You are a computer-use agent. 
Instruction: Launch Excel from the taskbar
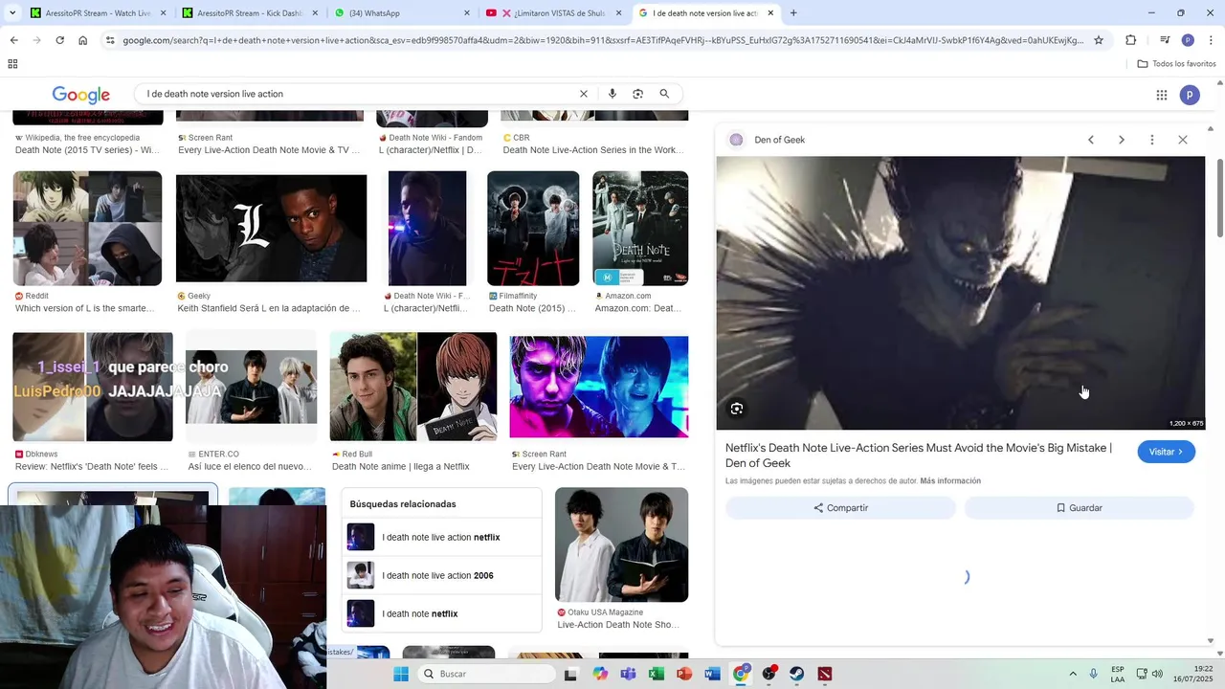(656, 674)
